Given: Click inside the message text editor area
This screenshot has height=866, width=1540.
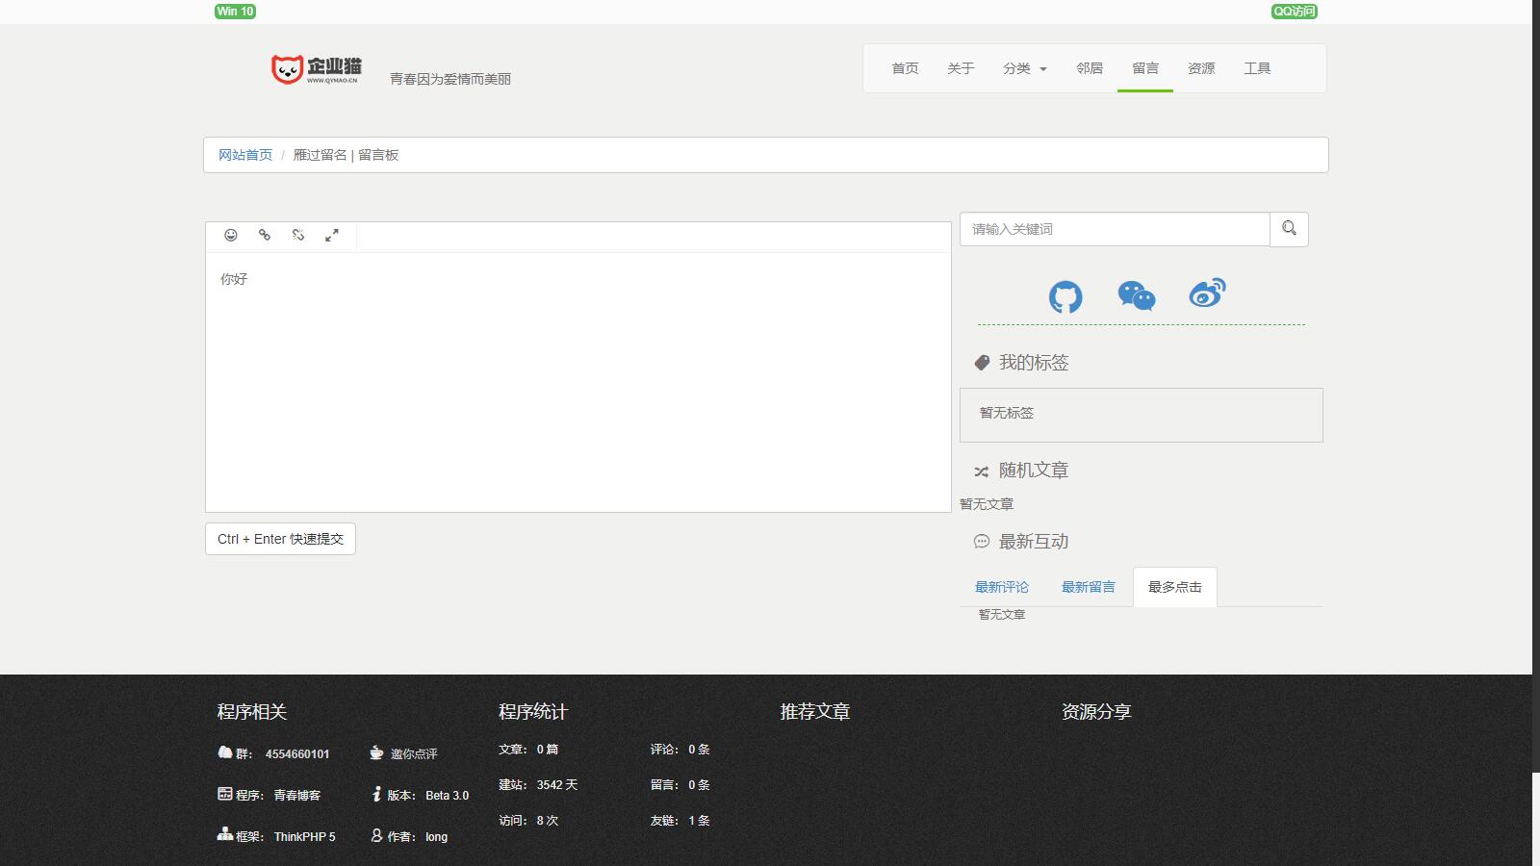Looking at the screenshot, I should (577, 385).
